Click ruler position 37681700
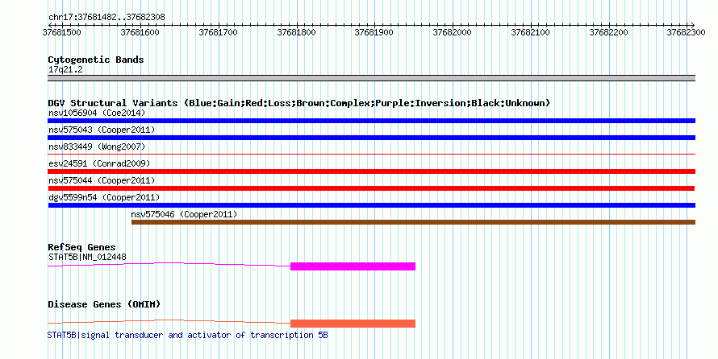 [218, 32]
